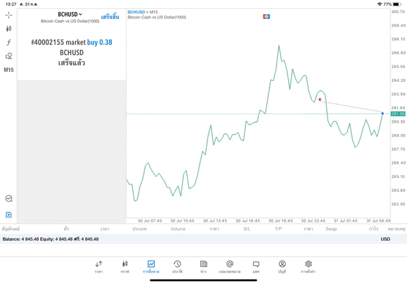Viewport: 407px width, 284px height.
Task: Open the Account (บัญชี) icon
Action: (282, 266)
